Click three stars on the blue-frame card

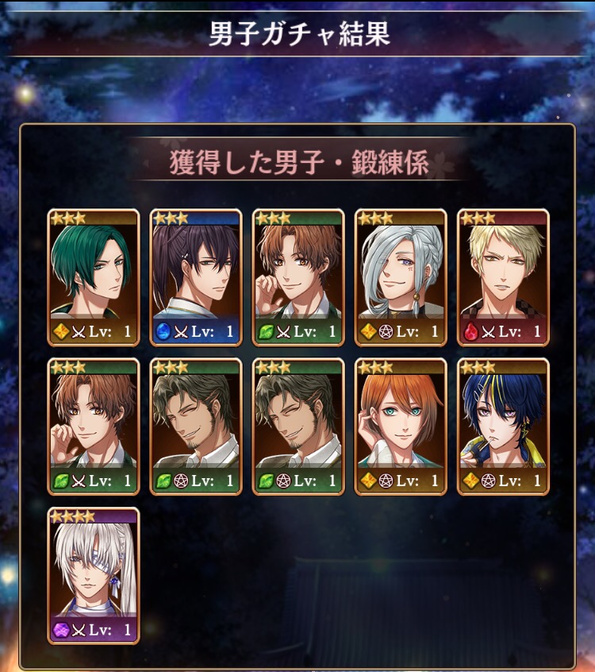171,218
